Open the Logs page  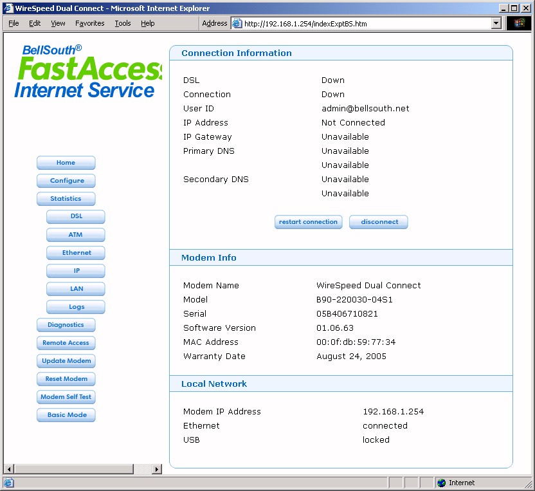[76, 307]
